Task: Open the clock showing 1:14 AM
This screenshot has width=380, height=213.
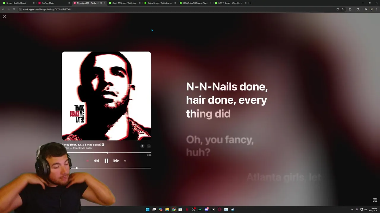Action: 373,209
